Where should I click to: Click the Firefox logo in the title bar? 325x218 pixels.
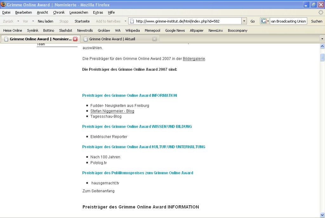[x=3, y=4]
